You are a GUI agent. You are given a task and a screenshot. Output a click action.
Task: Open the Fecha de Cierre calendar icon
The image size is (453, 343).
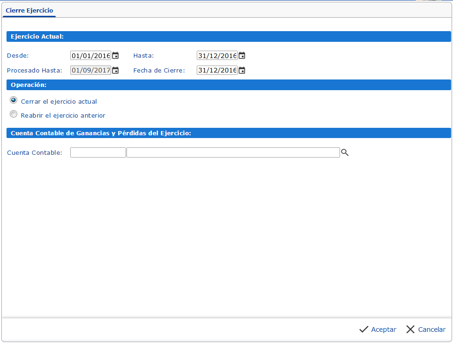(x=242, y=71)
